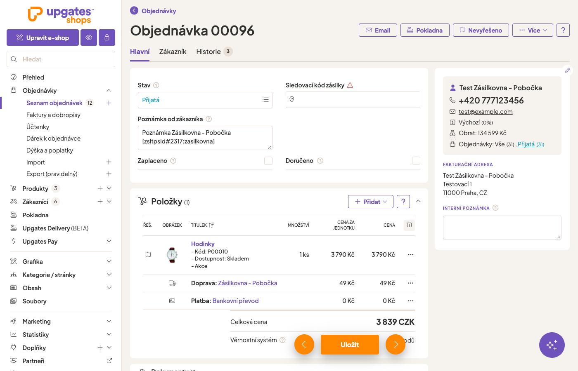Image resolution: width=578 pixels, height=371 pixels.
Task: Click the AI sparkle assistant button
Action: (552, 345)
